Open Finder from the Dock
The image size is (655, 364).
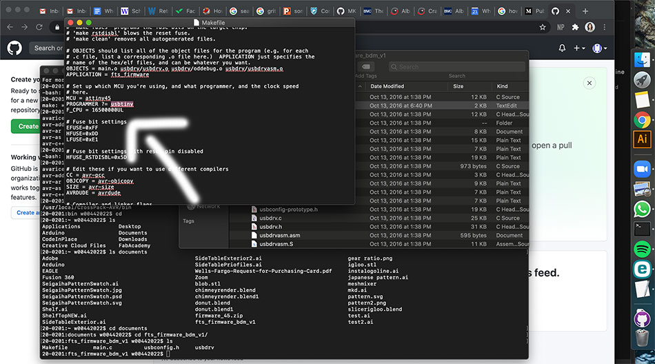coord(642,59)
